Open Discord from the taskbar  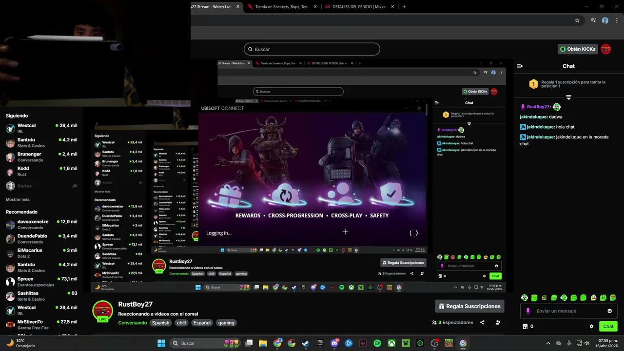pyautogui.click(x=334, y=343)
